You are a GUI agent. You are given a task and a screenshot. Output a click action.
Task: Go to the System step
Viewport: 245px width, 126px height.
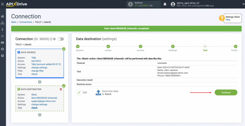[x=78, y=46]
